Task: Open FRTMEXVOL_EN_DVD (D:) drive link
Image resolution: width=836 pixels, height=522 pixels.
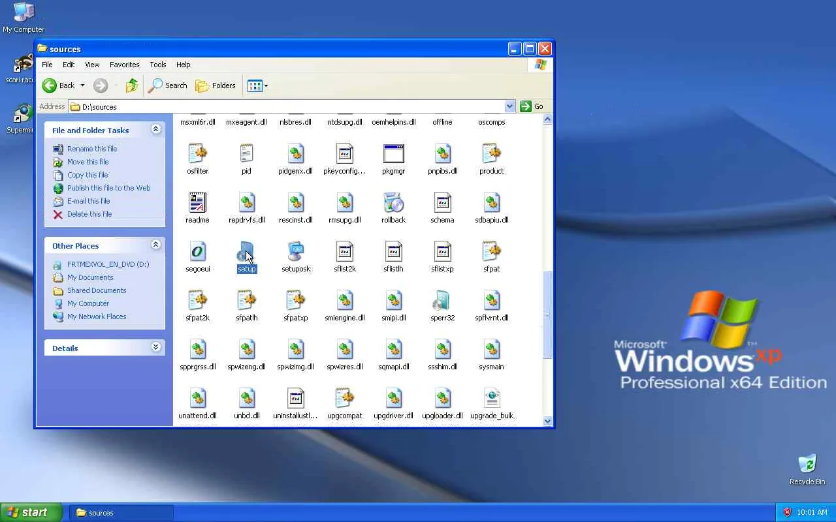Action: [x=108, y=264]
